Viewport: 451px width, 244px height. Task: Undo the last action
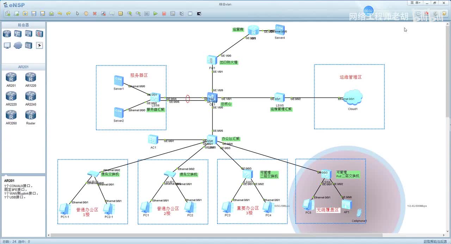pos(60,13)
